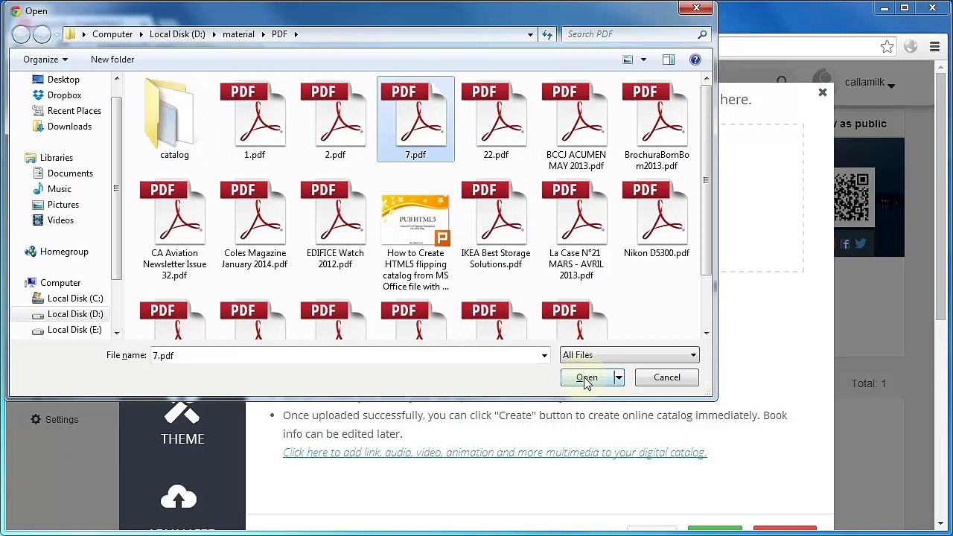Select Nikon D5300.pdf file icon
This screenshot has height=536, width=953.
(656, 212)
